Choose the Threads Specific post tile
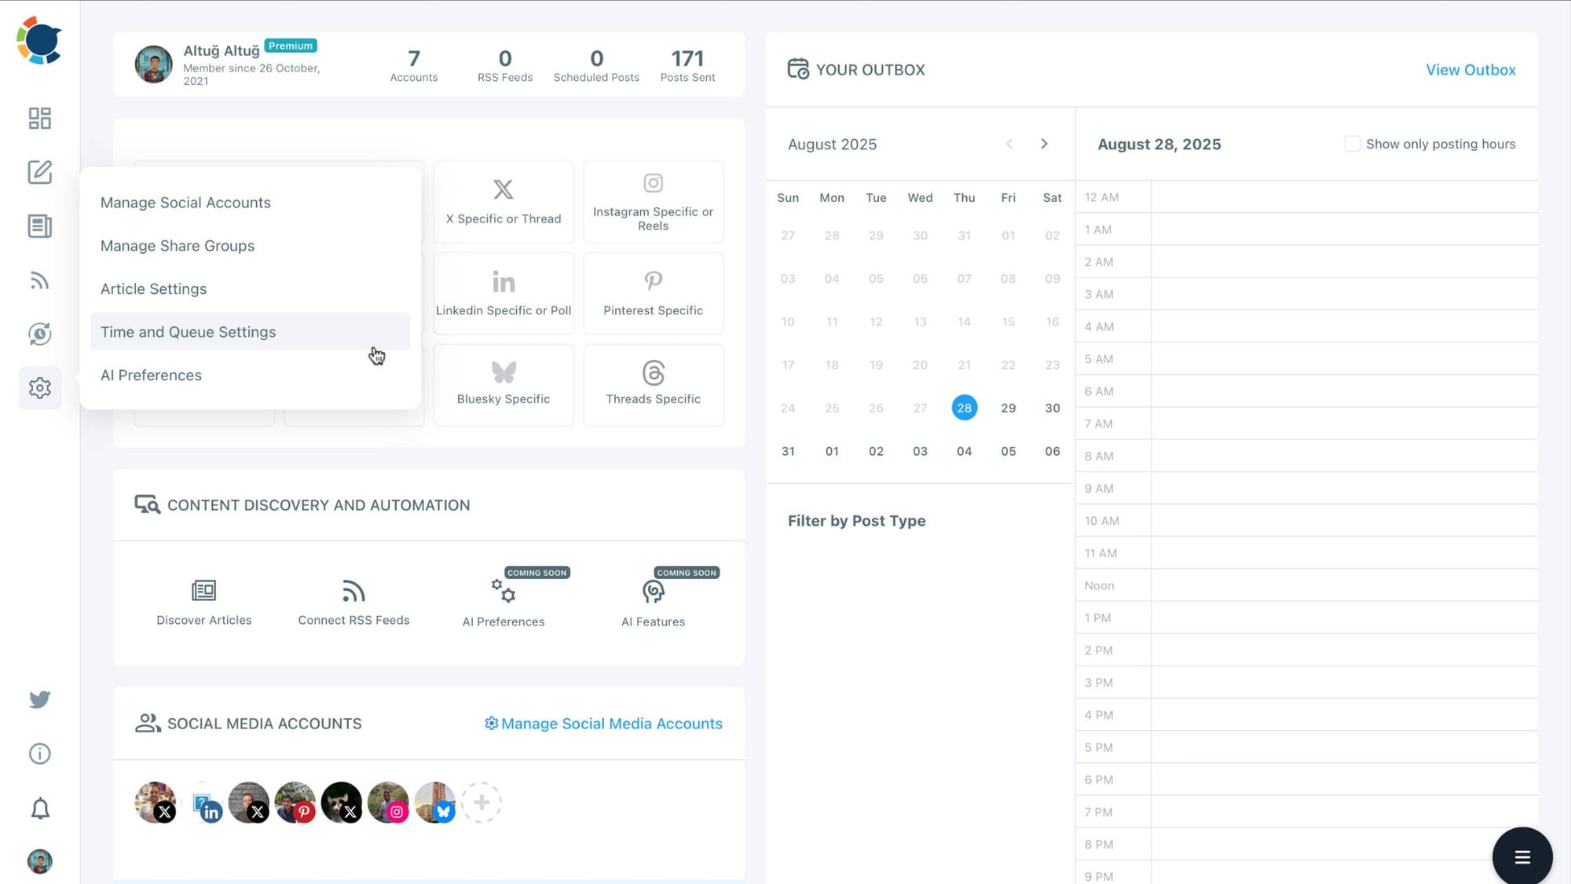1571x884 pixels. [x=653, y=384]
